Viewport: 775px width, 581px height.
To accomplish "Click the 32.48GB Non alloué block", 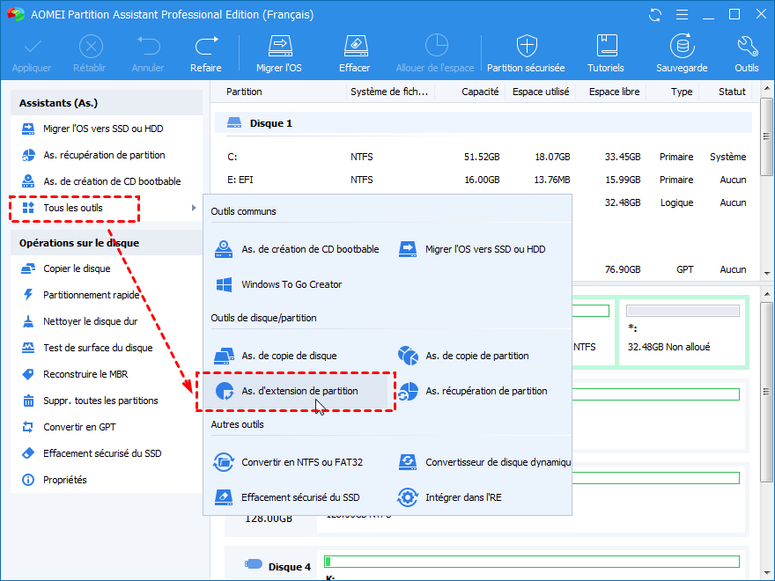I will pyautogui.click(x=683, y=332).
